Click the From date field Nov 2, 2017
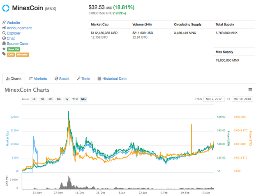Viewport: 263px width, 196px height. click(214, 99)
